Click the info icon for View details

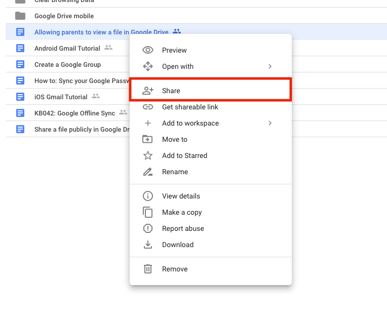[148, 196]
